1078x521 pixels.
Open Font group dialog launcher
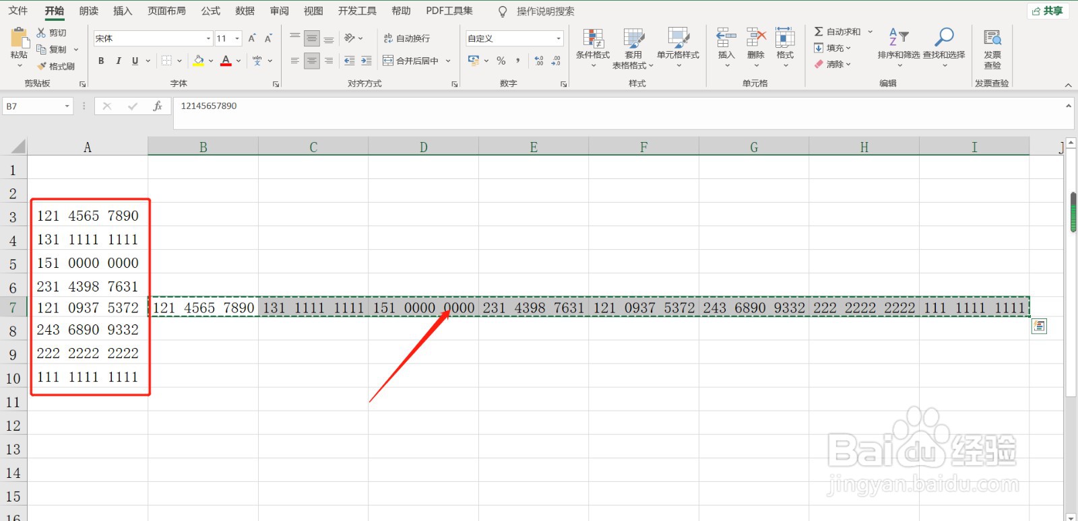pyautogui.click(x=276, y=84)
